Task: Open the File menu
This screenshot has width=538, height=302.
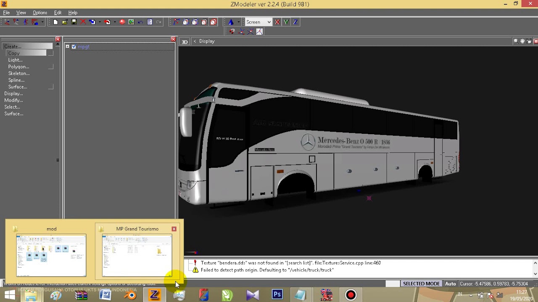Action: pos(6,13)
